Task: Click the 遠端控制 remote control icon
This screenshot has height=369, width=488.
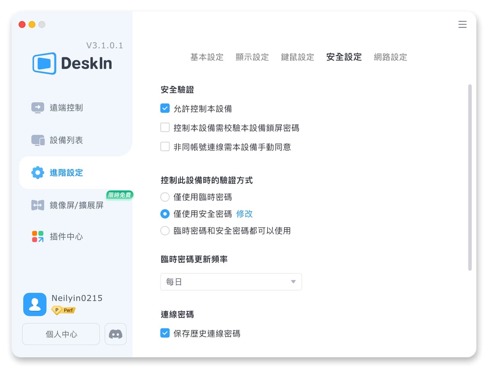Action: point(38,108)
